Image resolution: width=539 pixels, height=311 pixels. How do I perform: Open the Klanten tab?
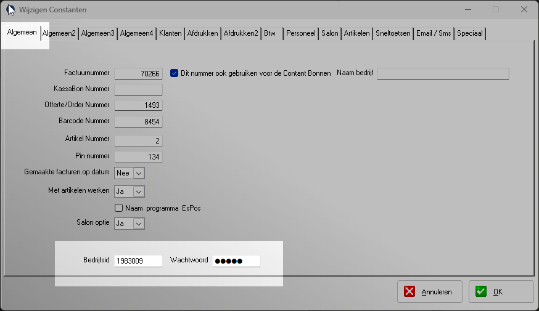tap(170, 34)
